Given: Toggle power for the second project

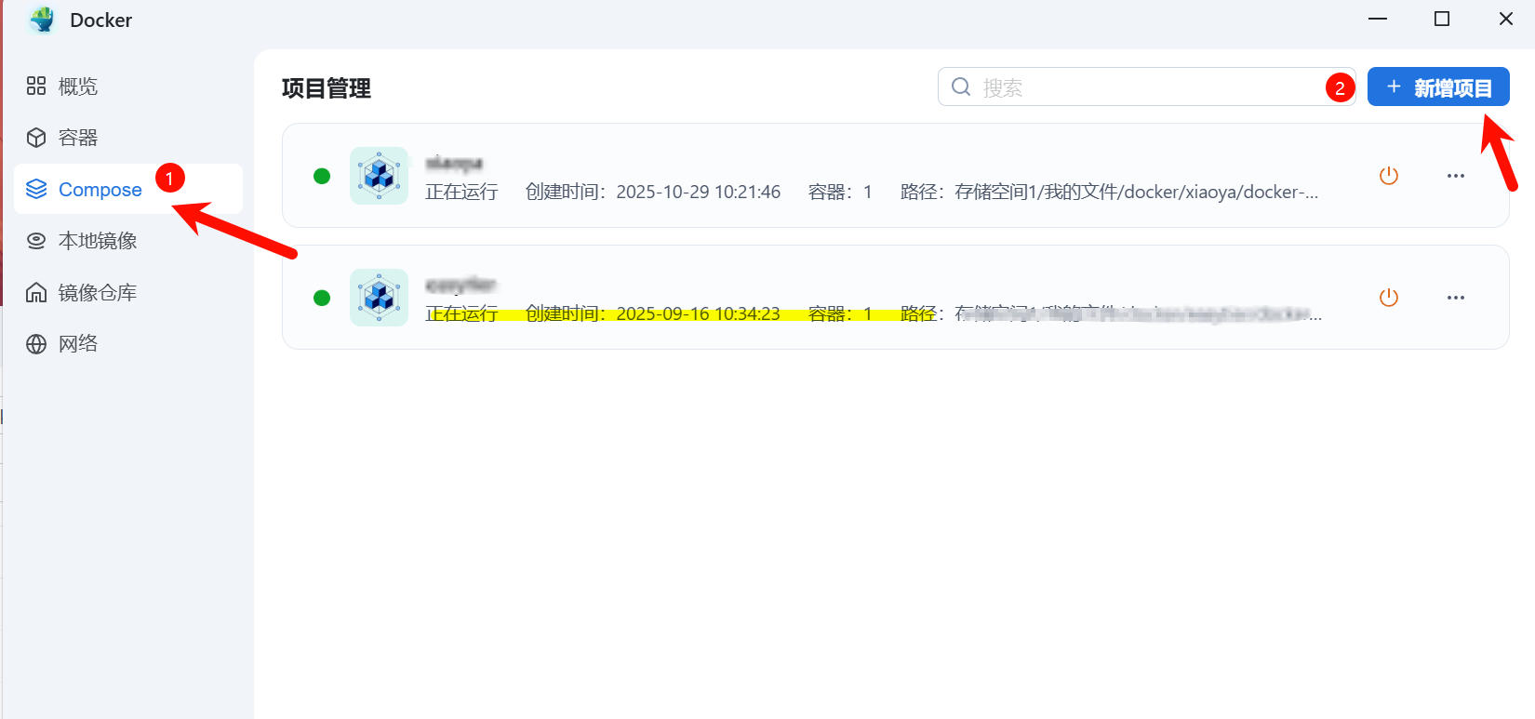Looking at the screenshot, I should [1388, 298].
